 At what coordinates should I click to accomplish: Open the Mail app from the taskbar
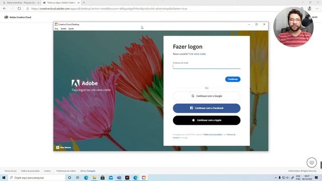[111, 177]
